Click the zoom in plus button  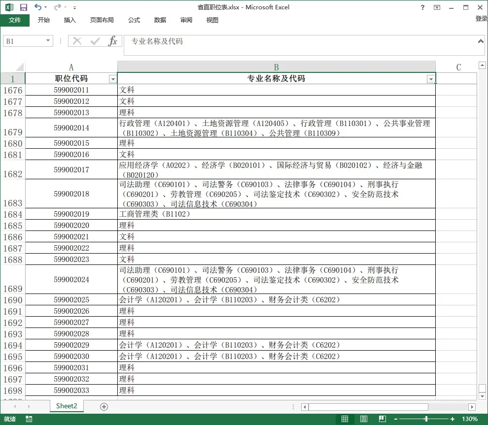coord(453,419)
